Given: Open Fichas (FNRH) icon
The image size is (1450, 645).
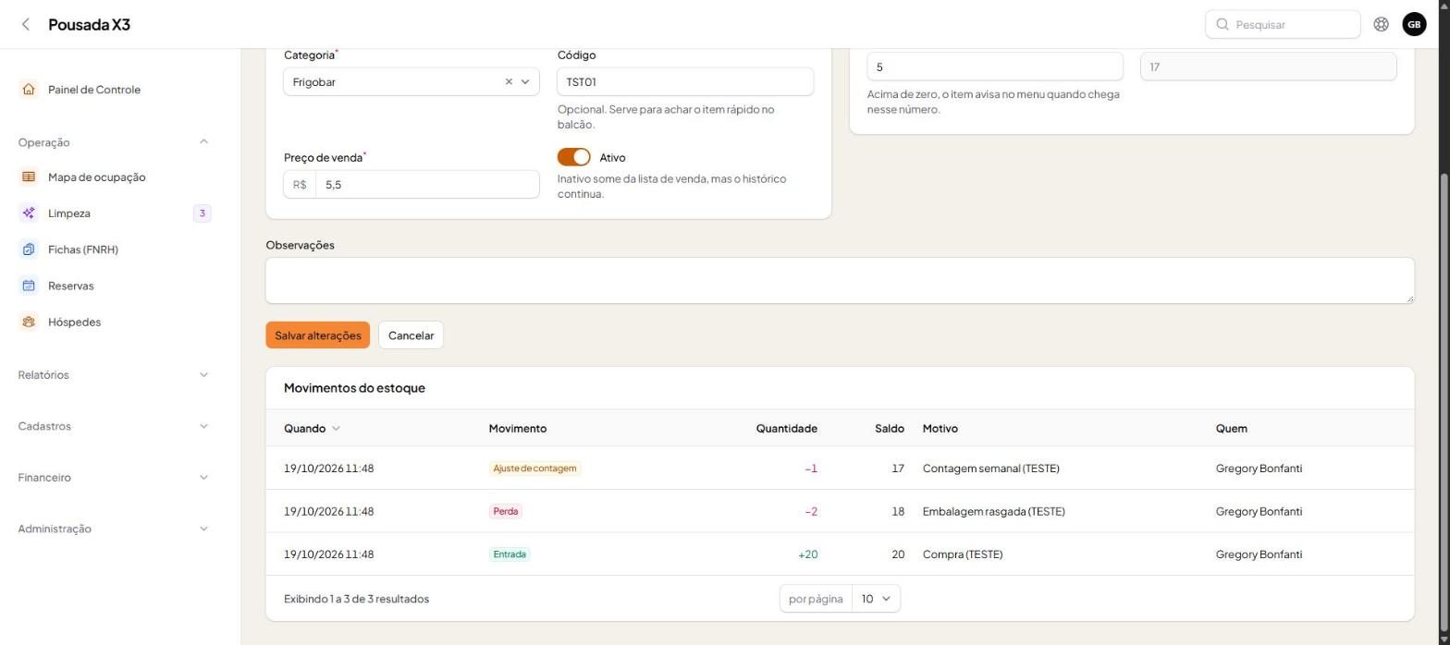Looking at the screenshot, I should pyautogui.click(x=29, y=249).
